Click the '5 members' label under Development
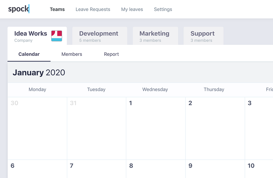Image resolution: width=273 pixels, height=178 pixels. [90, 40]
